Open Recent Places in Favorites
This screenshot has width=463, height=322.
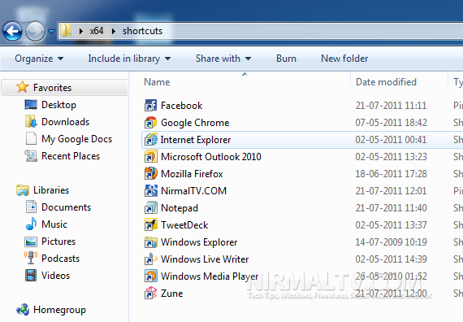pos(71,156)
